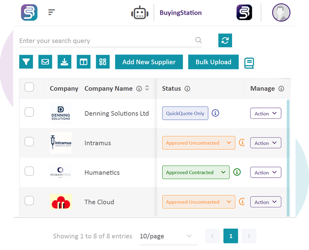Viewport: 309px width, 250px height.
Task: Click the envelope email icon
Action: click(45, 62)
